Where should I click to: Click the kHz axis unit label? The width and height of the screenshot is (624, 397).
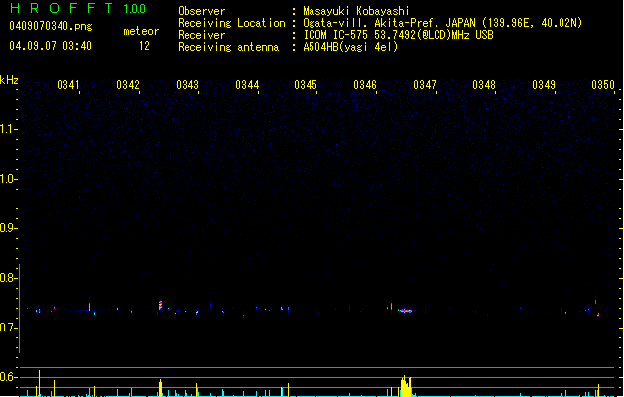9,80
